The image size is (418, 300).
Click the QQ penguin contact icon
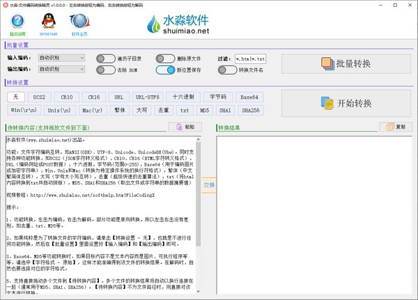(49, 21)
